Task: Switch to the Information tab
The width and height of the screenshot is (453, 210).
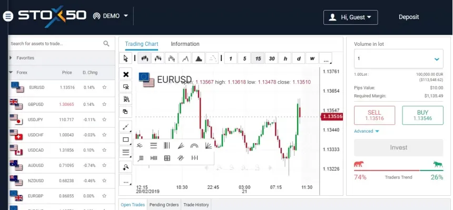Action: [x=185, y=44]
